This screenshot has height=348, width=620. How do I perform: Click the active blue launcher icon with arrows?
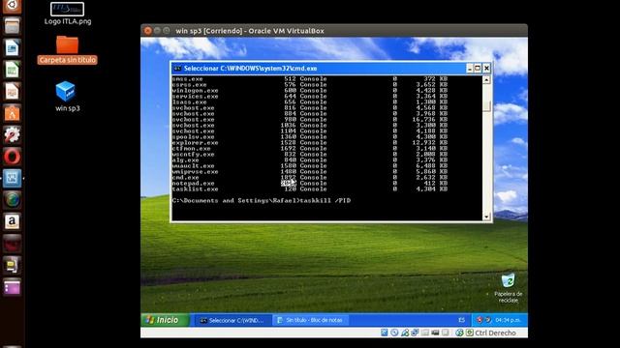(x=12, y=178)
